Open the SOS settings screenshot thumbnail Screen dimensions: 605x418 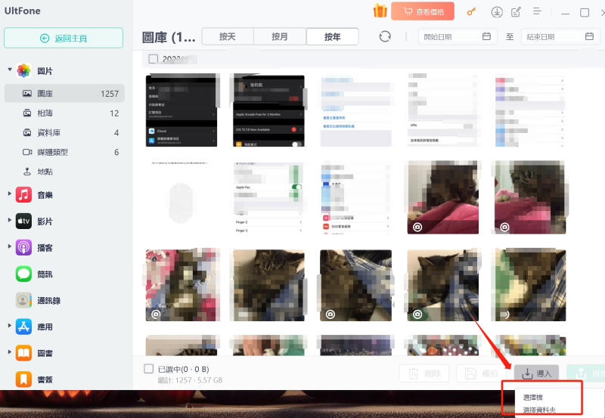[355, 197]
